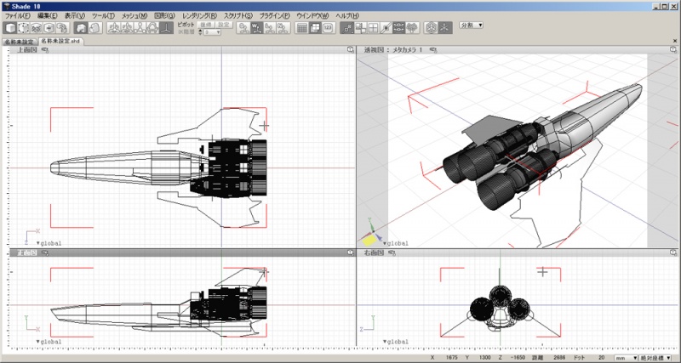Viewport: 681px width, 363px height.
Task: Open the メッシュ(M) menu
Action: tap(134, 15)
